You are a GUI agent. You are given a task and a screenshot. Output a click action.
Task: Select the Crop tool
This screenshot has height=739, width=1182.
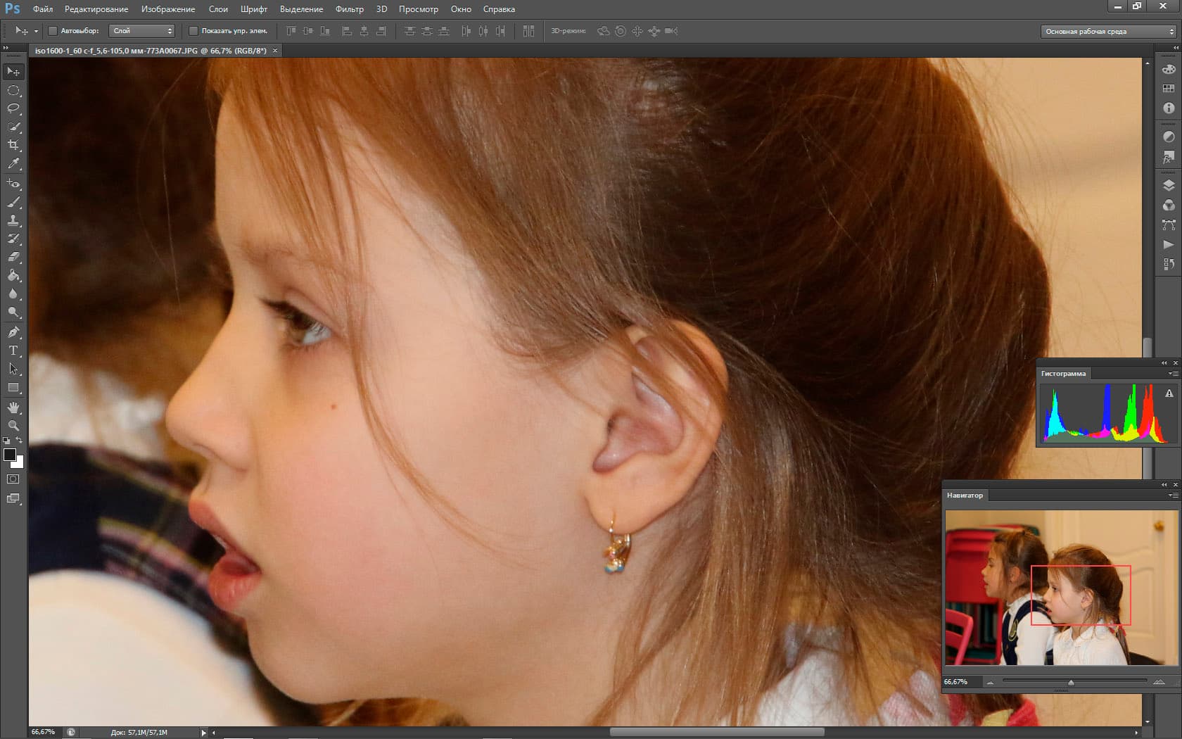13,145
